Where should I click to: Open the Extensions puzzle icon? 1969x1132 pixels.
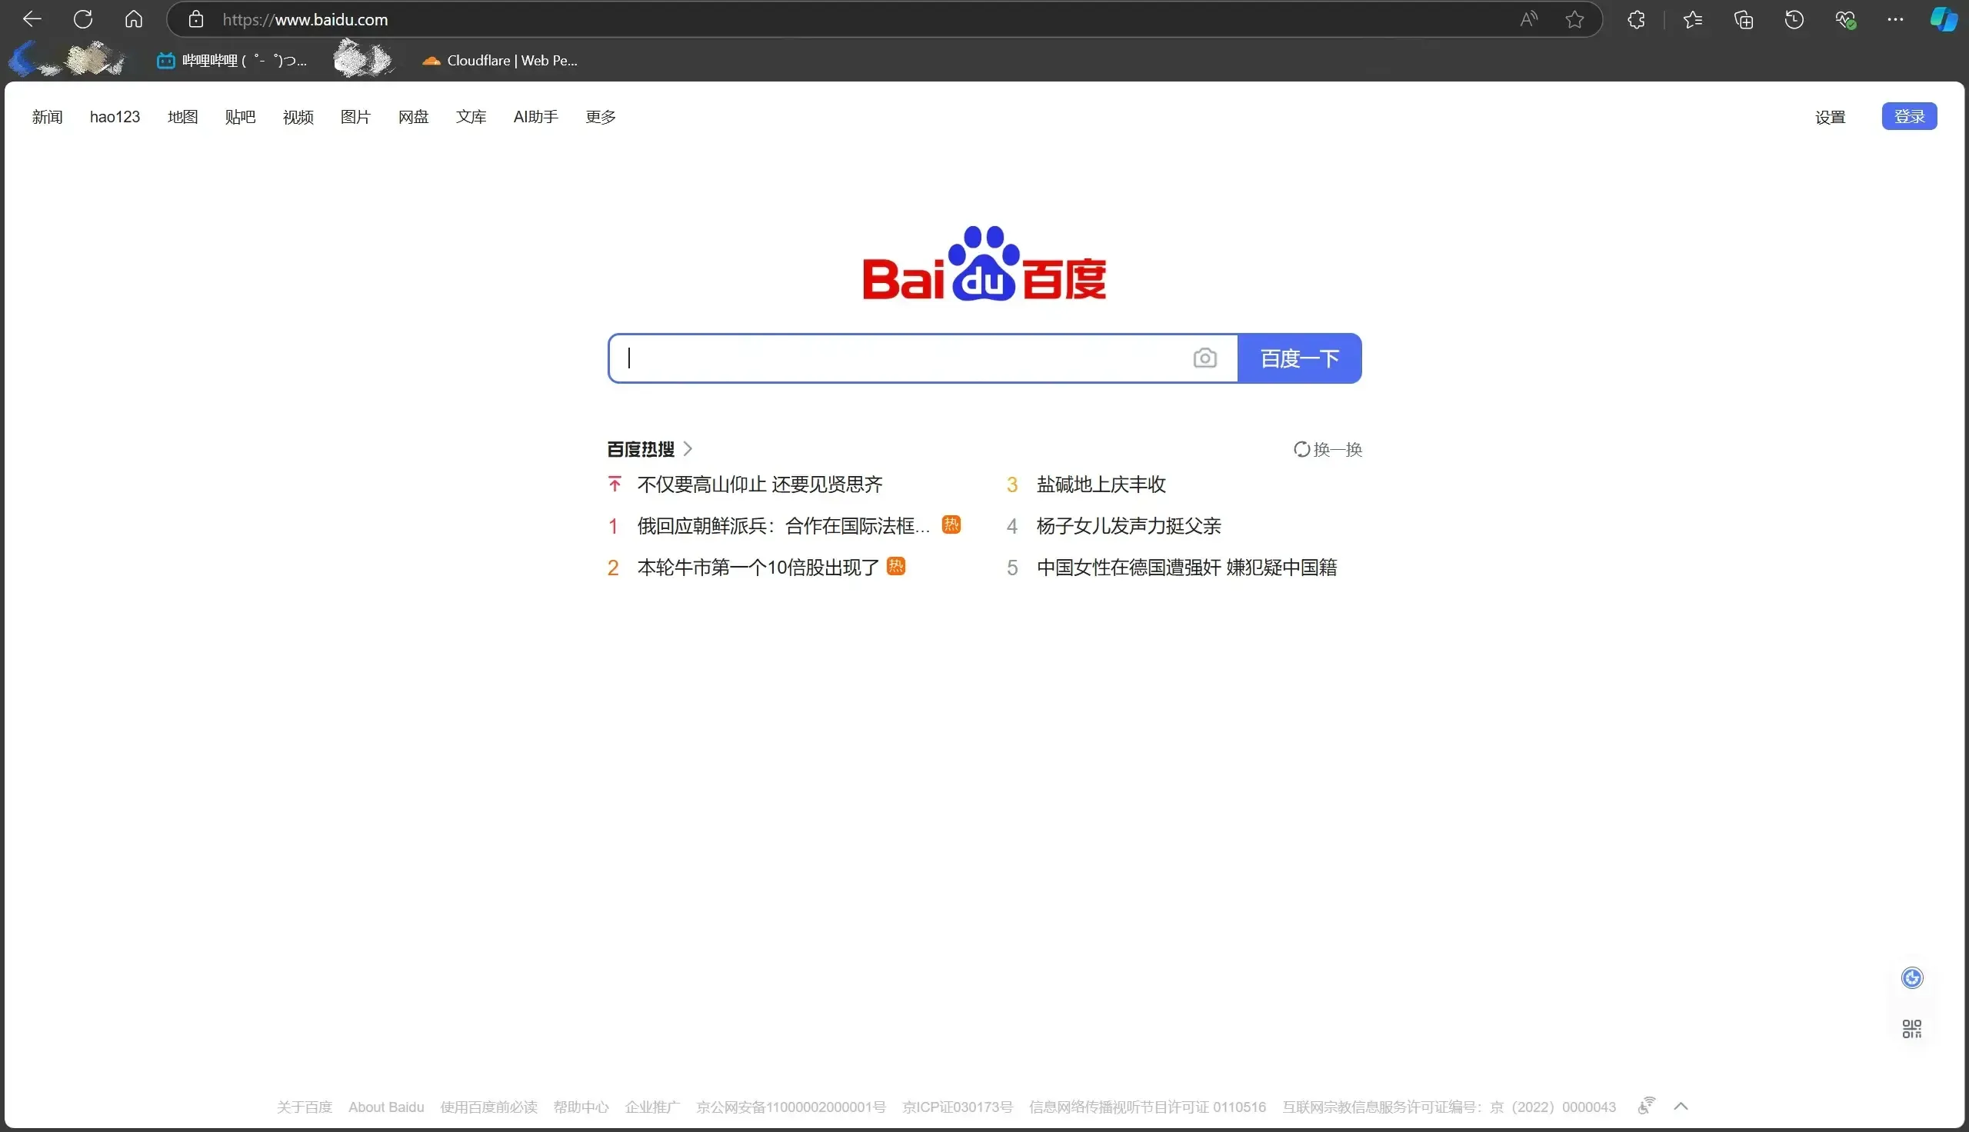coord(1636,19)
